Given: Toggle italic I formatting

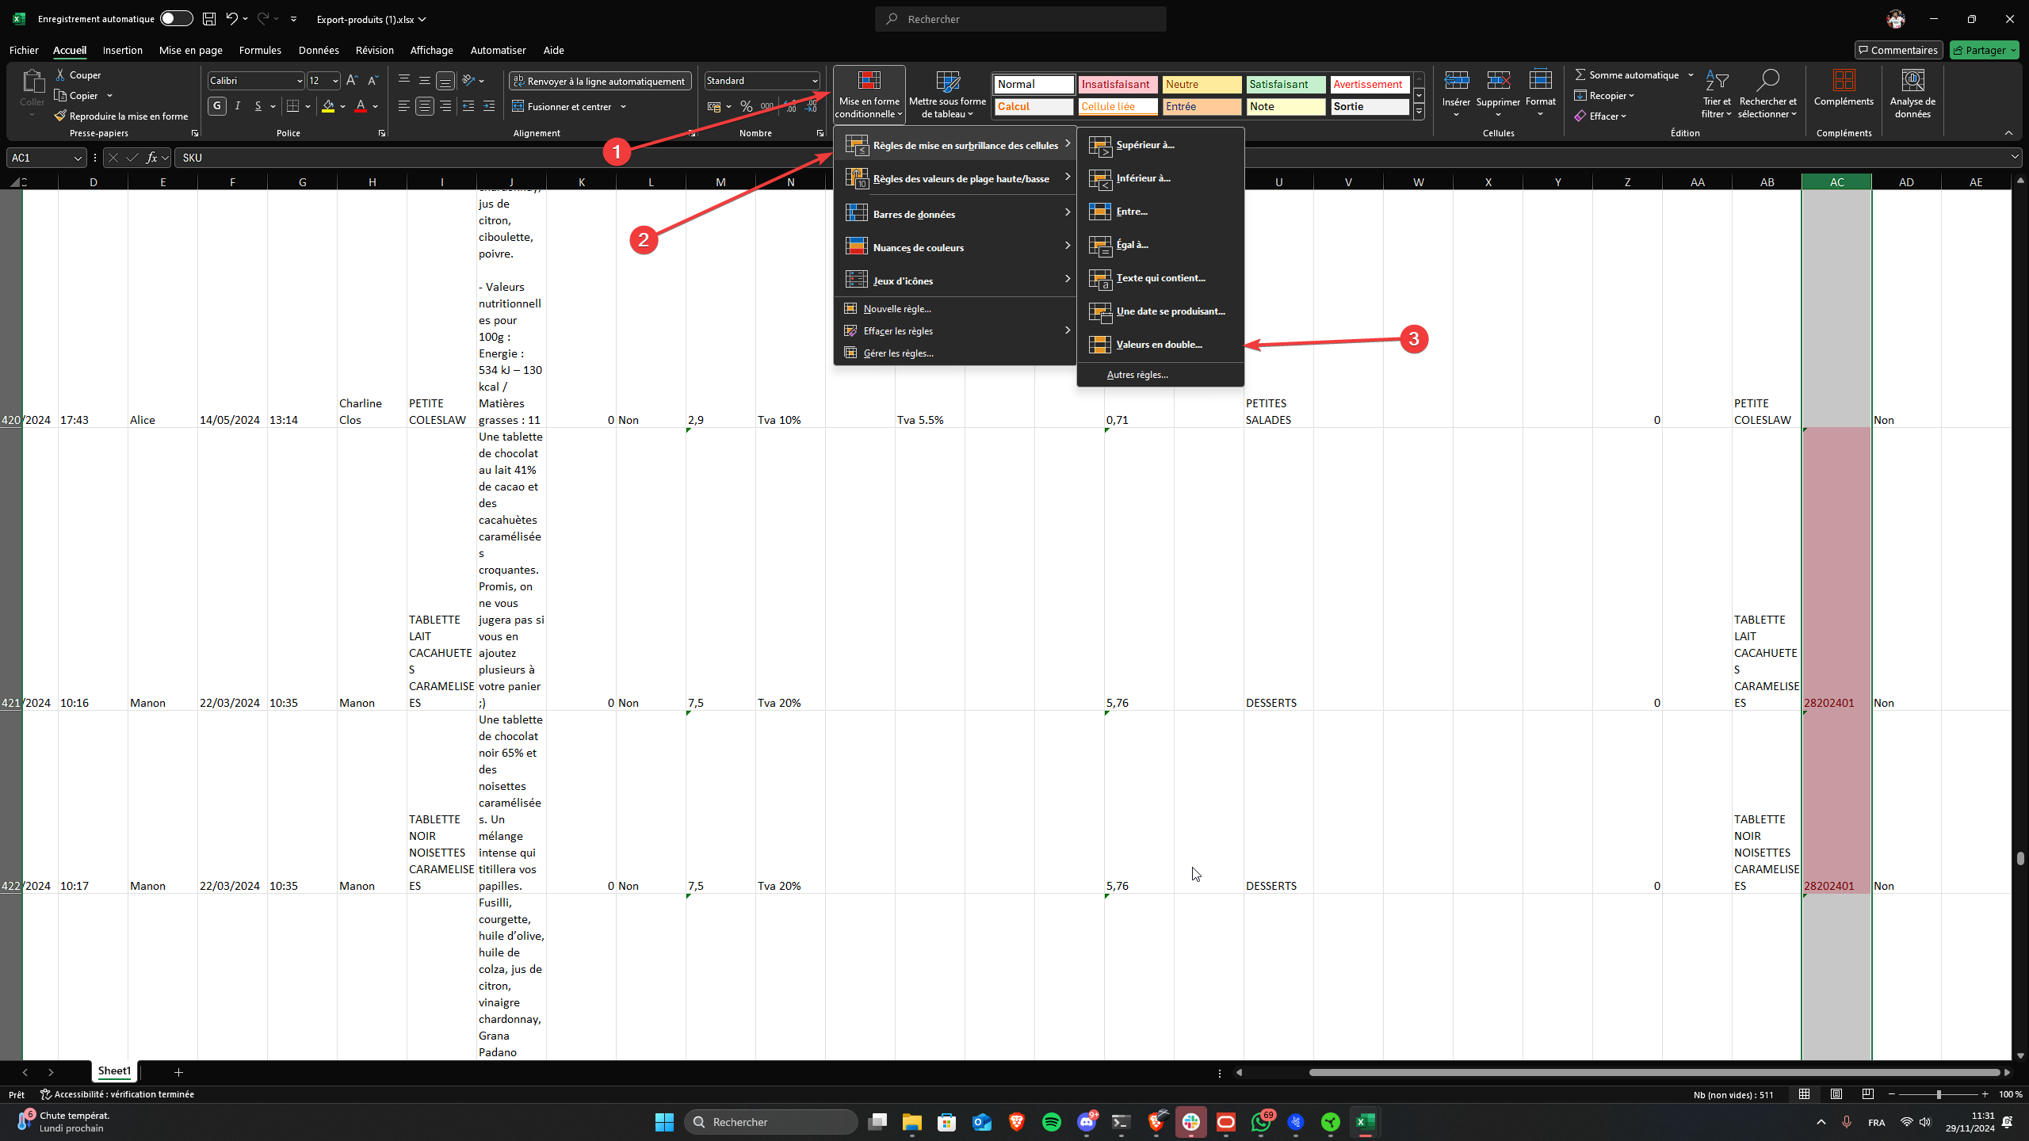Looking at the screenshot, I should click(238, 106).
